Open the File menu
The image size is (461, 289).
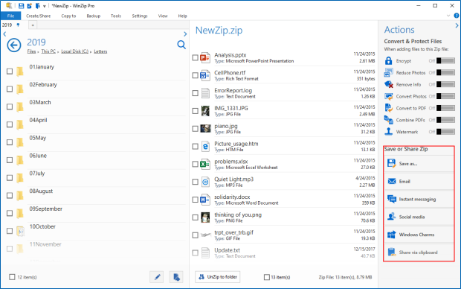10,16
